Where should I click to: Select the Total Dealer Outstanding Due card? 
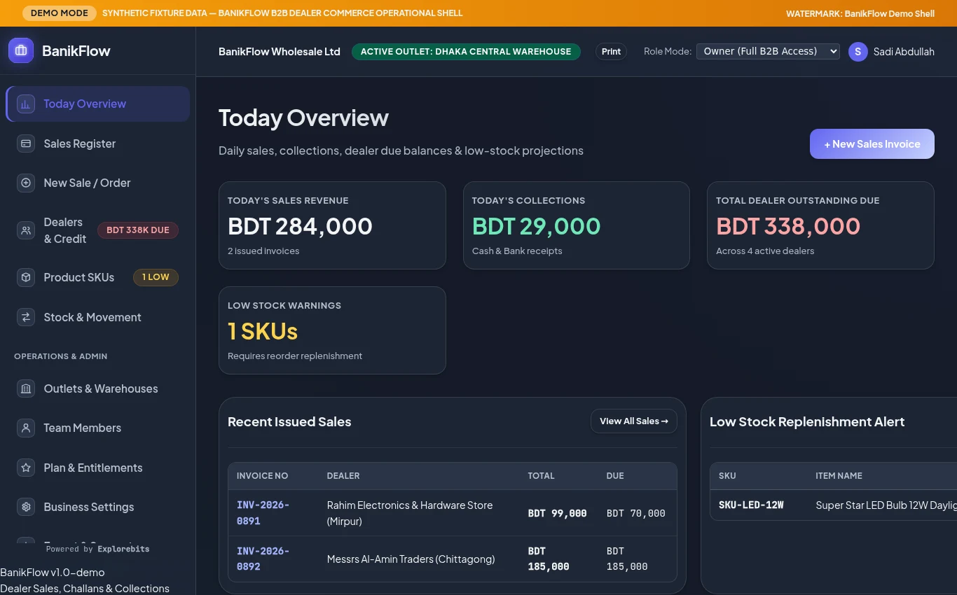(820, 225)
